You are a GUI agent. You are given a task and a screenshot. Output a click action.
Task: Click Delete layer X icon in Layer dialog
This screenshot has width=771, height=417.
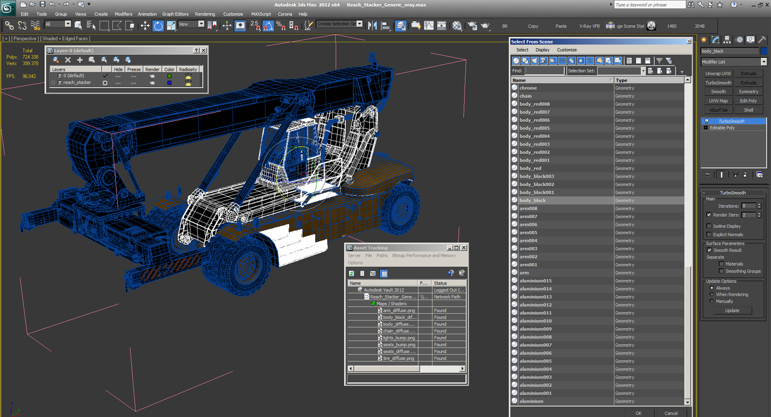point(68,60)
